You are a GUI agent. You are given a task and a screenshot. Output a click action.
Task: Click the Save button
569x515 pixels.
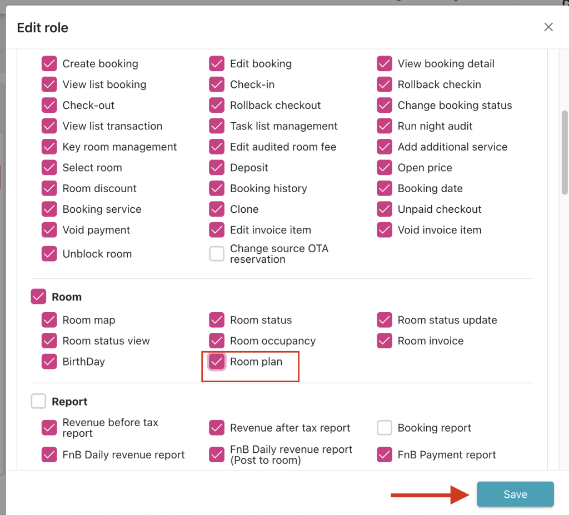click(515, 494)
